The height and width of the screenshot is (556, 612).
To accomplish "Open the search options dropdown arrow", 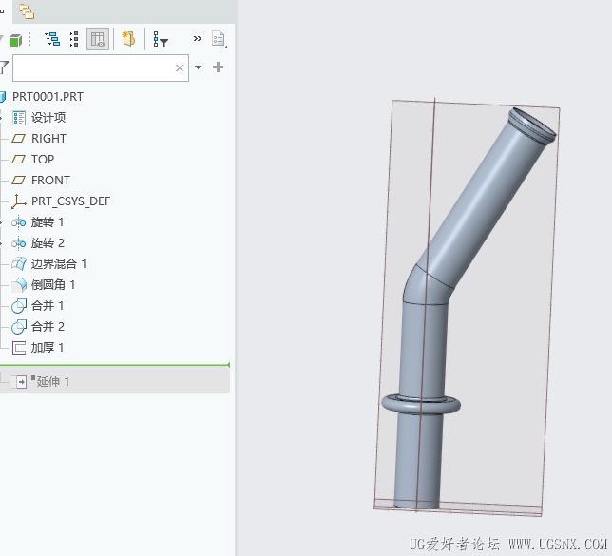I will tap(199, 67).
